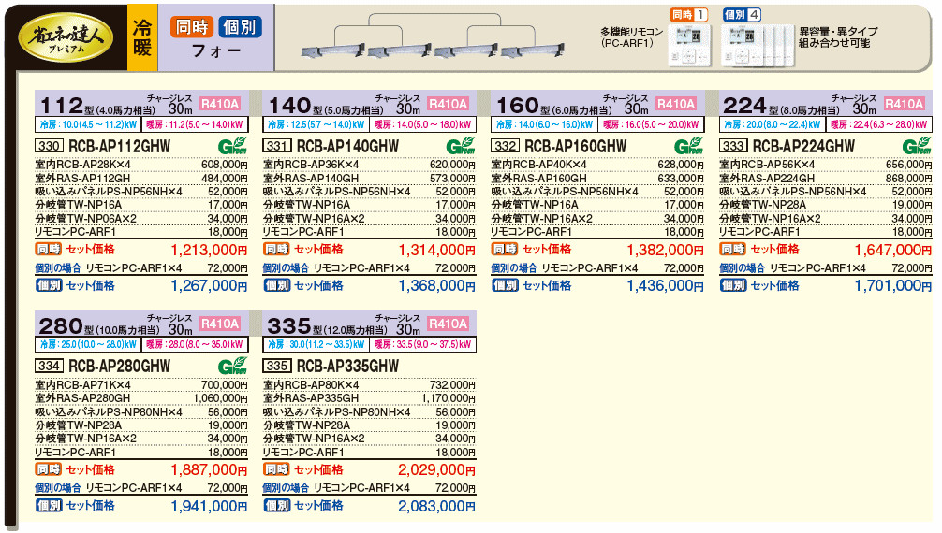Click the 同時 badge beside 1,213,000円
Image resolution: width=942 pixels, height=533 pixels.
49,249
